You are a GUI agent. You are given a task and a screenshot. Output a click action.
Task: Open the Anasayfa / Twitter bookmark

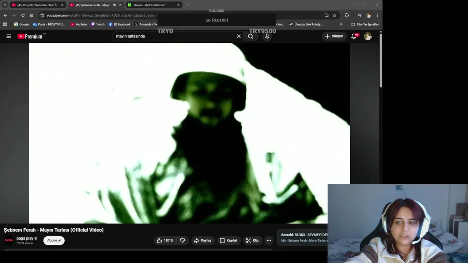[146, 24]
